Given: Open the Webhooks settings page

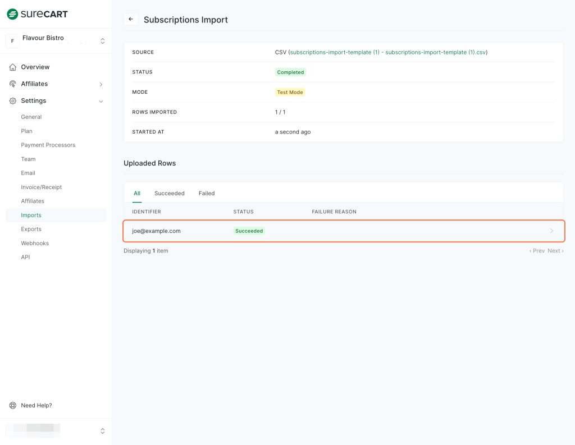Looking at the screenshot, I should (x=35, y=244).
